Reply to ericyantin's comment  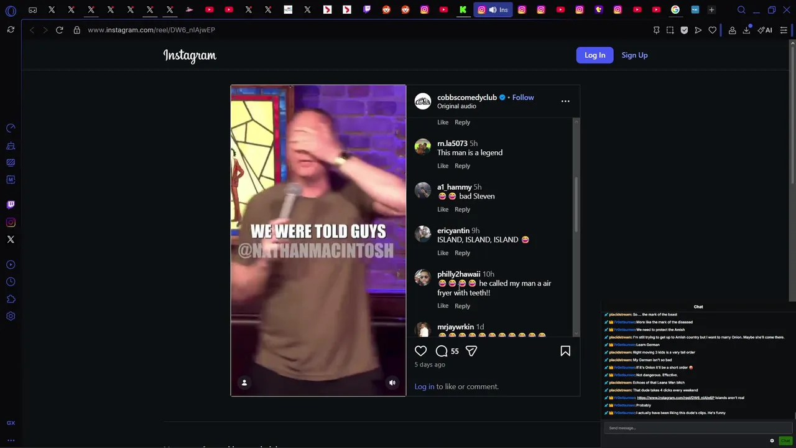point(462,253)
